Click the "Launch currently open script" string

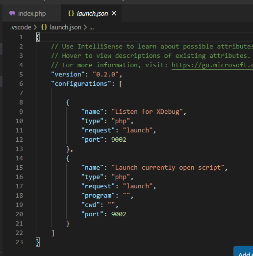168,168
